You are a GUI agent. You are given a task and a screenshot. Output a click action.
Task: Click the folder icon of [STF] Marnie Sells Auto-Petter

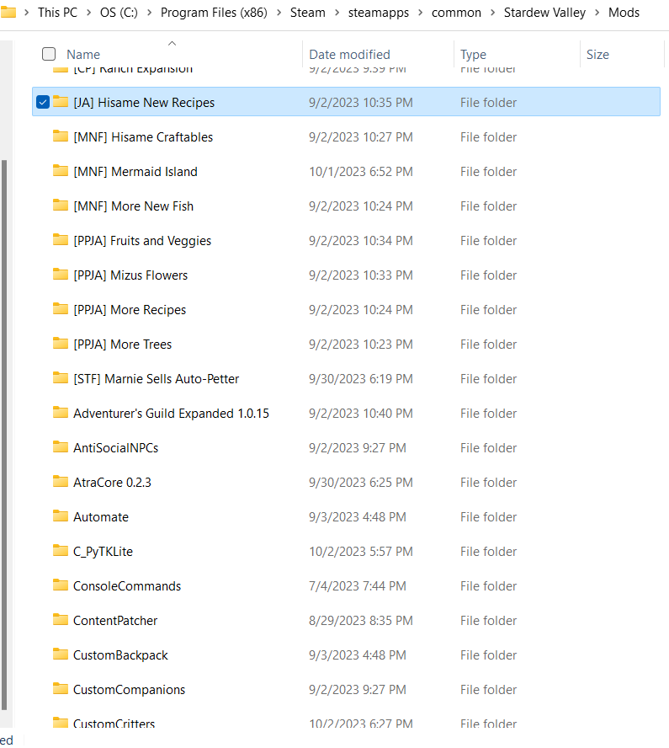[x=61, y=378]
